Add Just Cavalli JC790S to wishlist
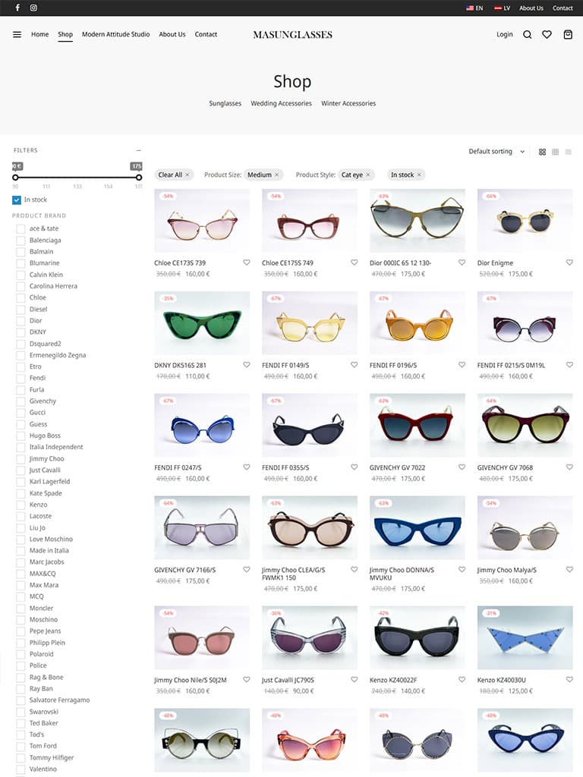 pos(354,679)
